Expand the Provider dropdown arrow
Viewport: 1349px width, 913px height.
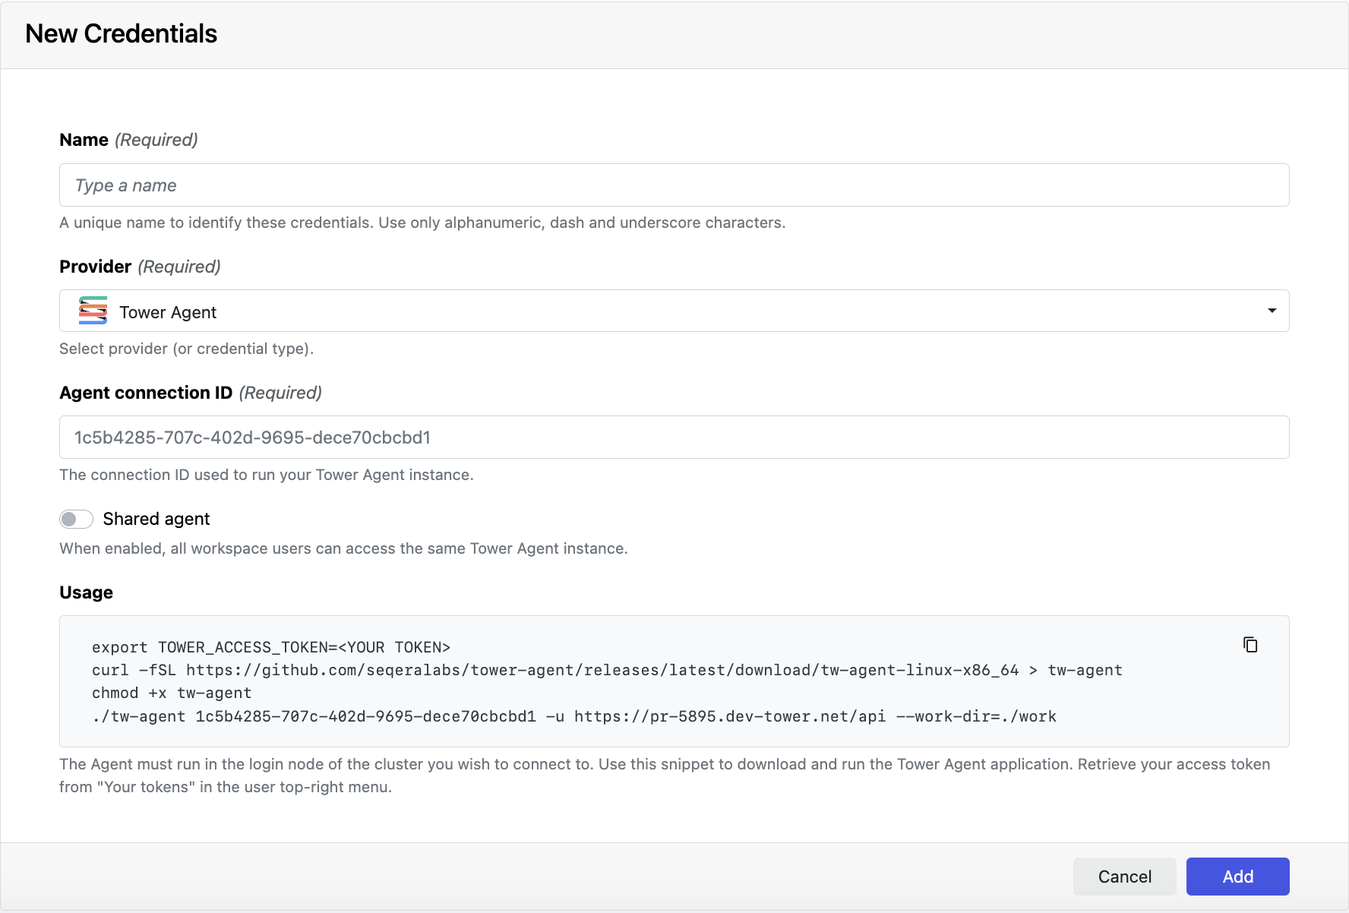pyautogui.click(x=1272, y=311)
